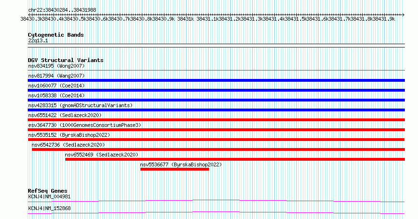
Task: Open the first nsv6551422 (Sedlazeck2020) label
Action: coord(65,115)
